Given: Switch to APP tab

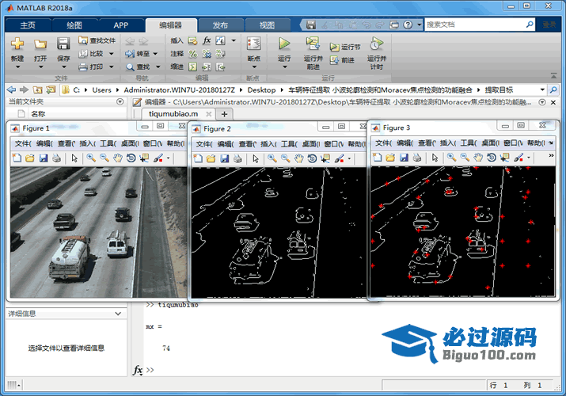Looking at the screenshot, I should click(x=120, y=25).
